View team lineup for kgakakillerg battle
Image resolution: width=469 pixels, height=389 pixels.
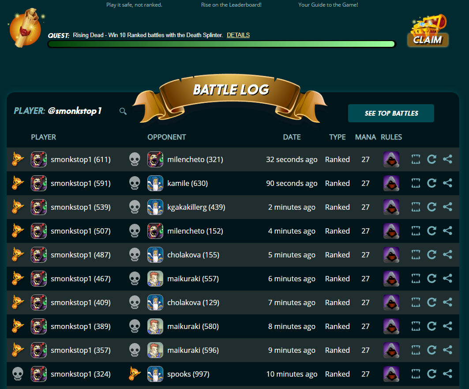pos(416,207)
